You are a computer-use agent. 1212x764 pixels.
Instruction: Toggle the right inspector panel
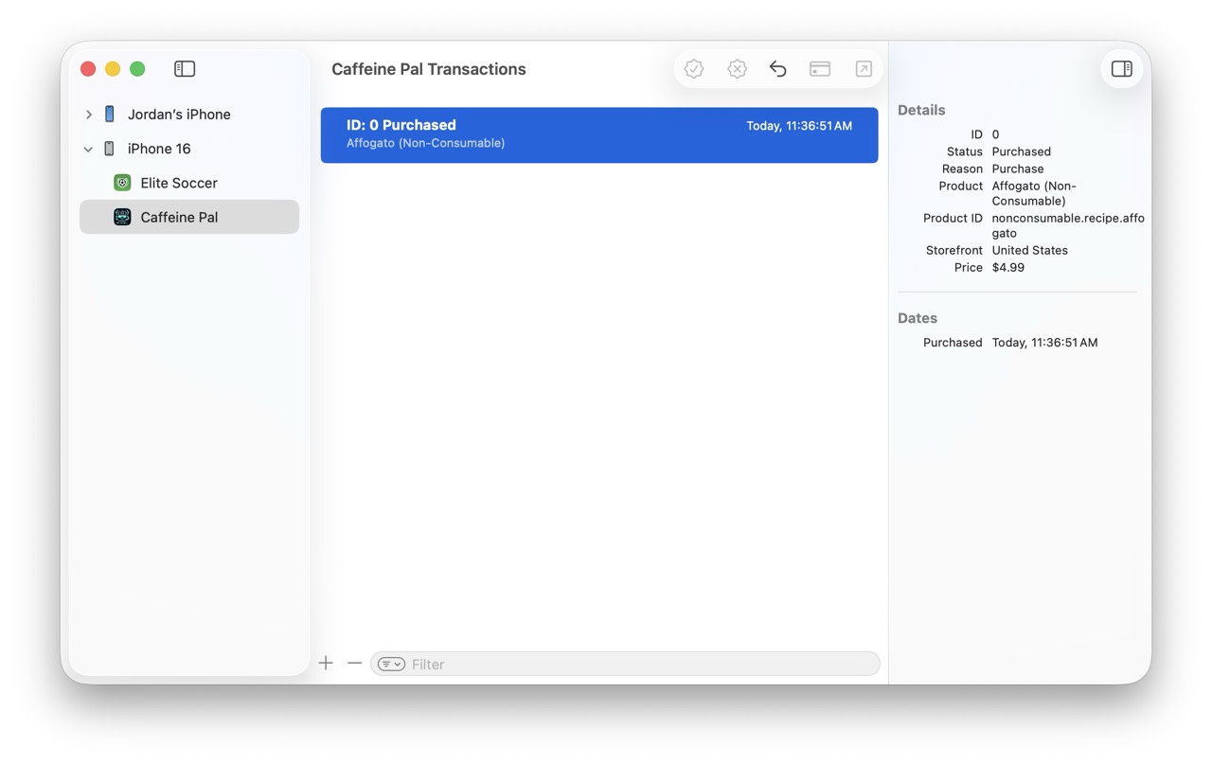coord(1122,69)
